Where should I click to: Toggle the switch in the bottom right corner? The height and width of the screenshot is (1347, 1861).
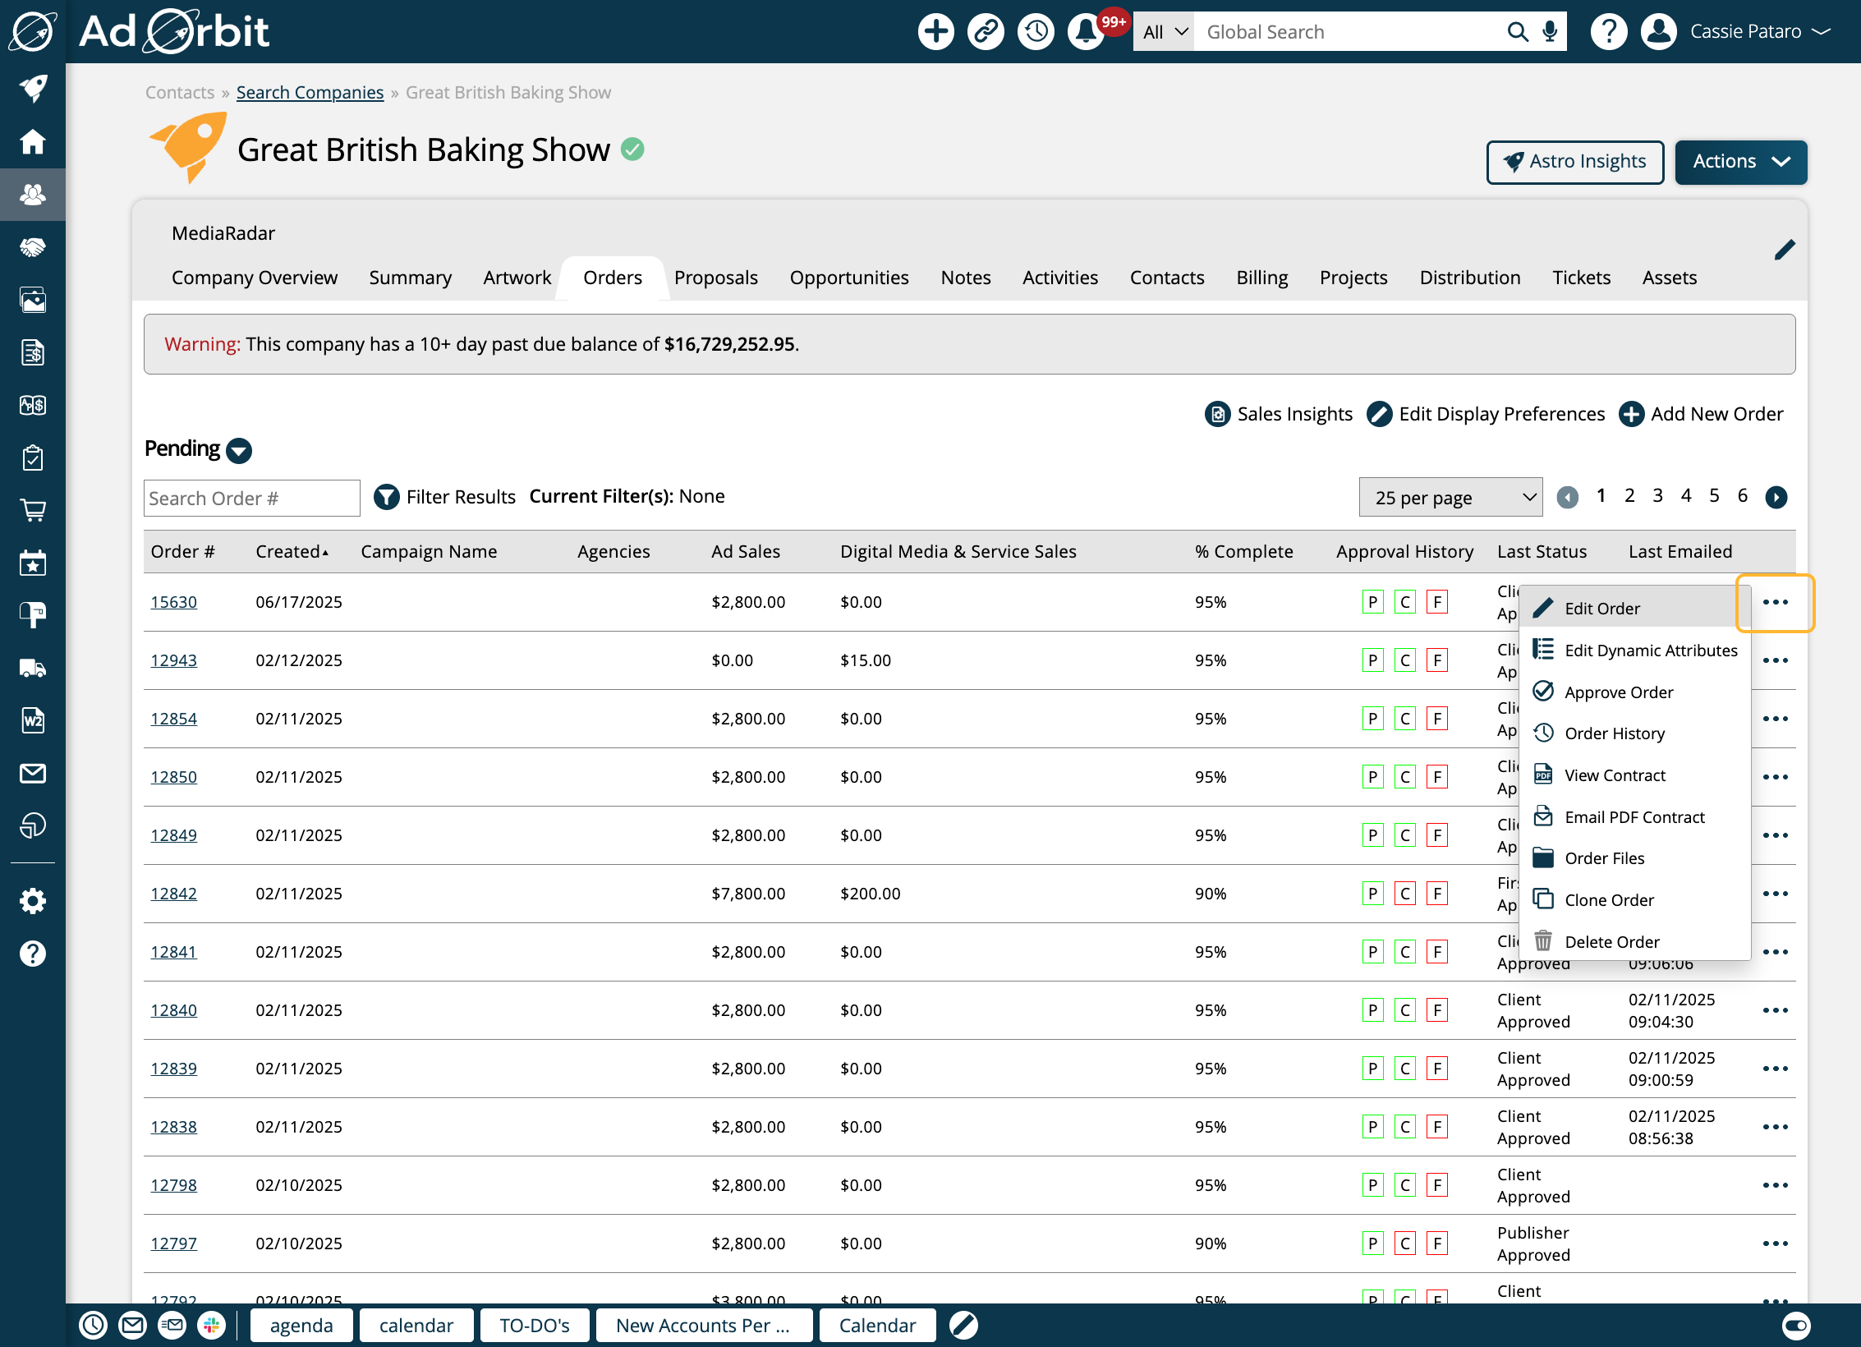click(x=1796, y=1325)
